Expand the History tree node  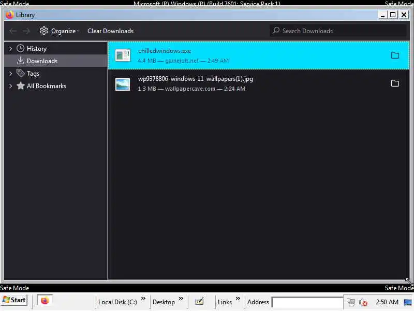(x=10, y=49)
